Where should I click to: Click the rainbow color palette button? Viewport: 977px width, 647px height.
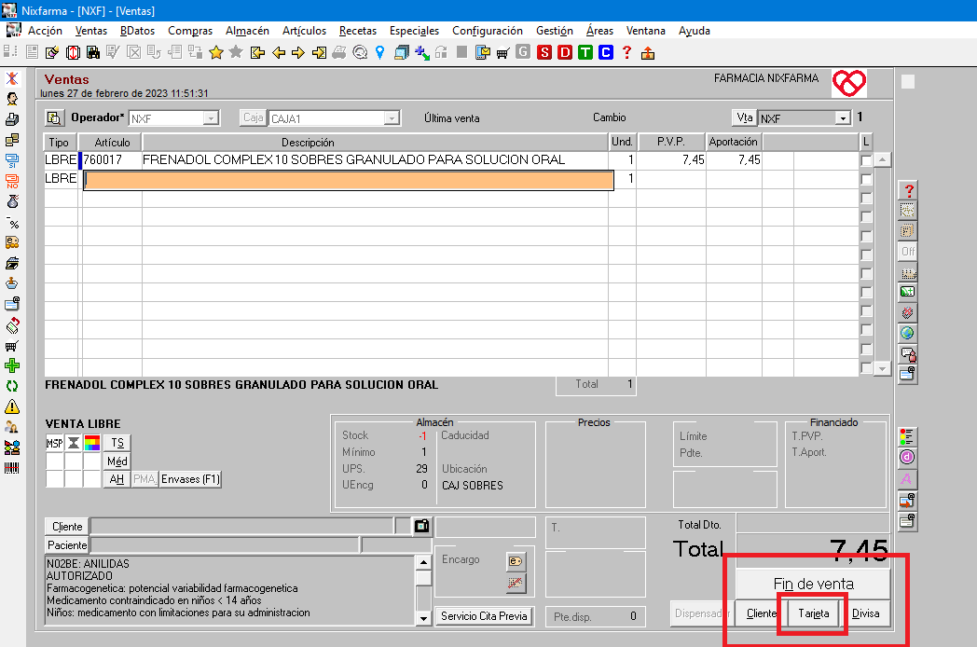pyautogui.click(x=91, y=443)
